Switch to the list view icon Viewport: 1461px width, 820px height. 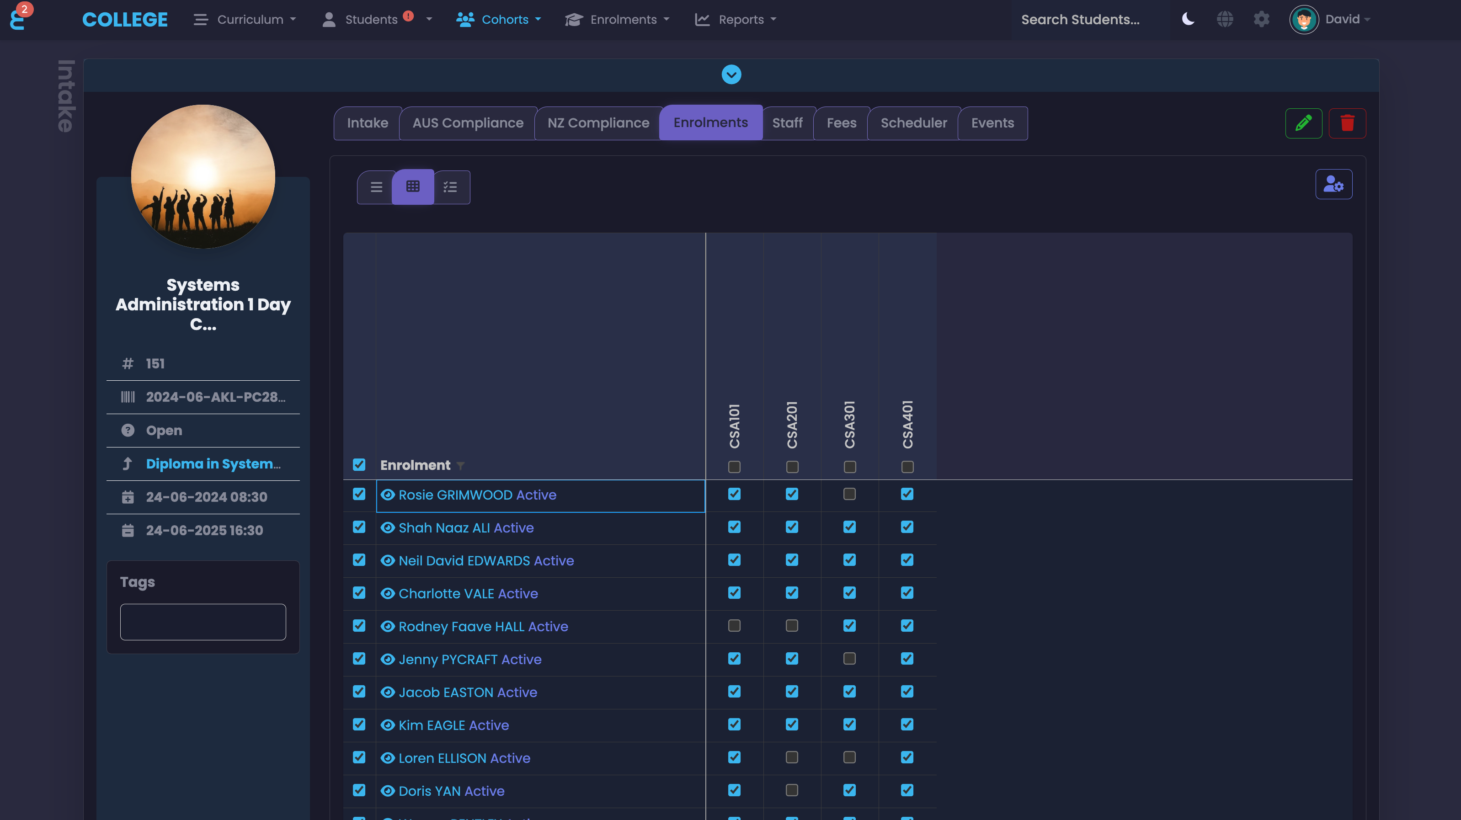(376, 187)
